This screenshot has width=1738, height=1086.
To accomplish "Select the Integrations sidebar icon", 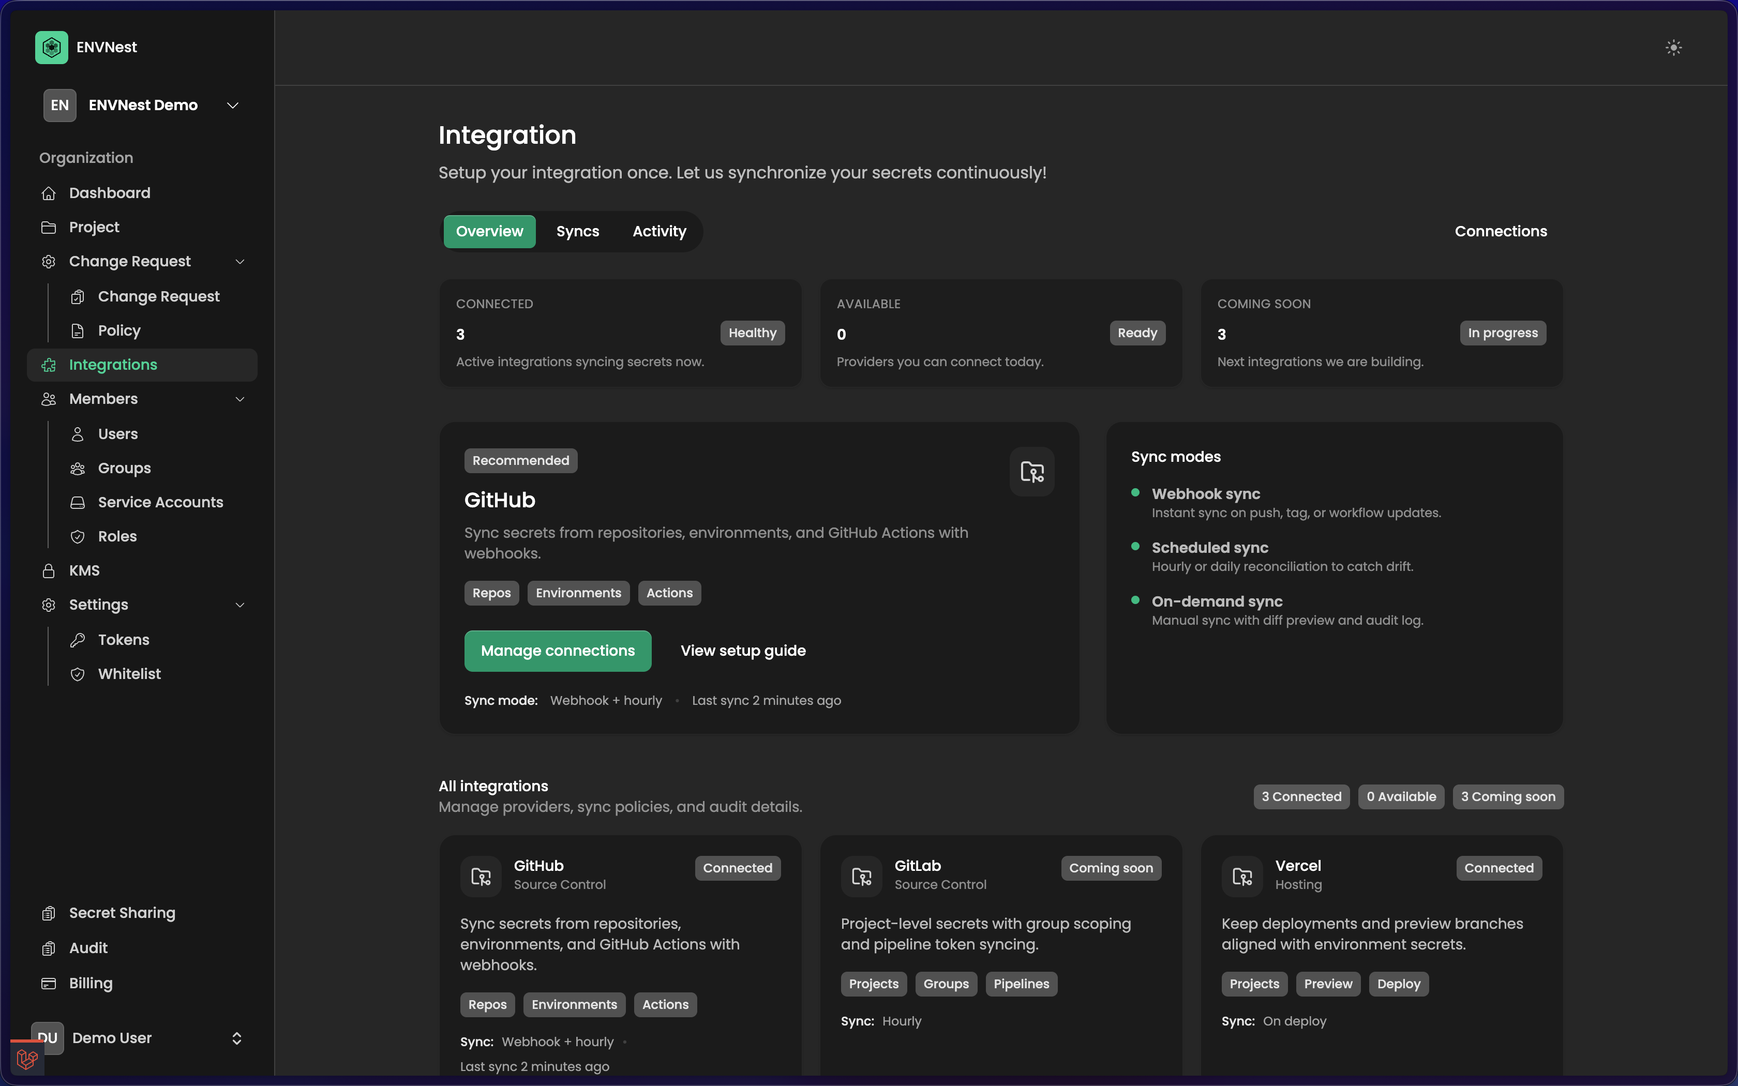I will [49, 365].
